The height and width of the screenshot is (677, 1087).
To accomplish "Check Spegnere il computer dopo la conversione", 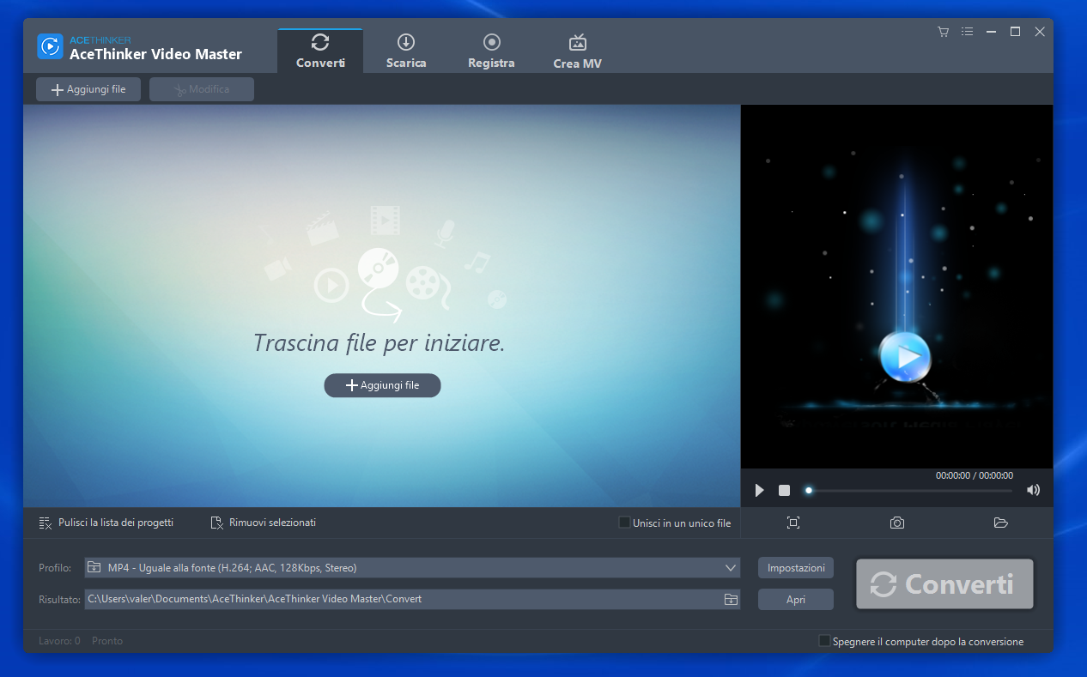I will click(x=824, y=641).
